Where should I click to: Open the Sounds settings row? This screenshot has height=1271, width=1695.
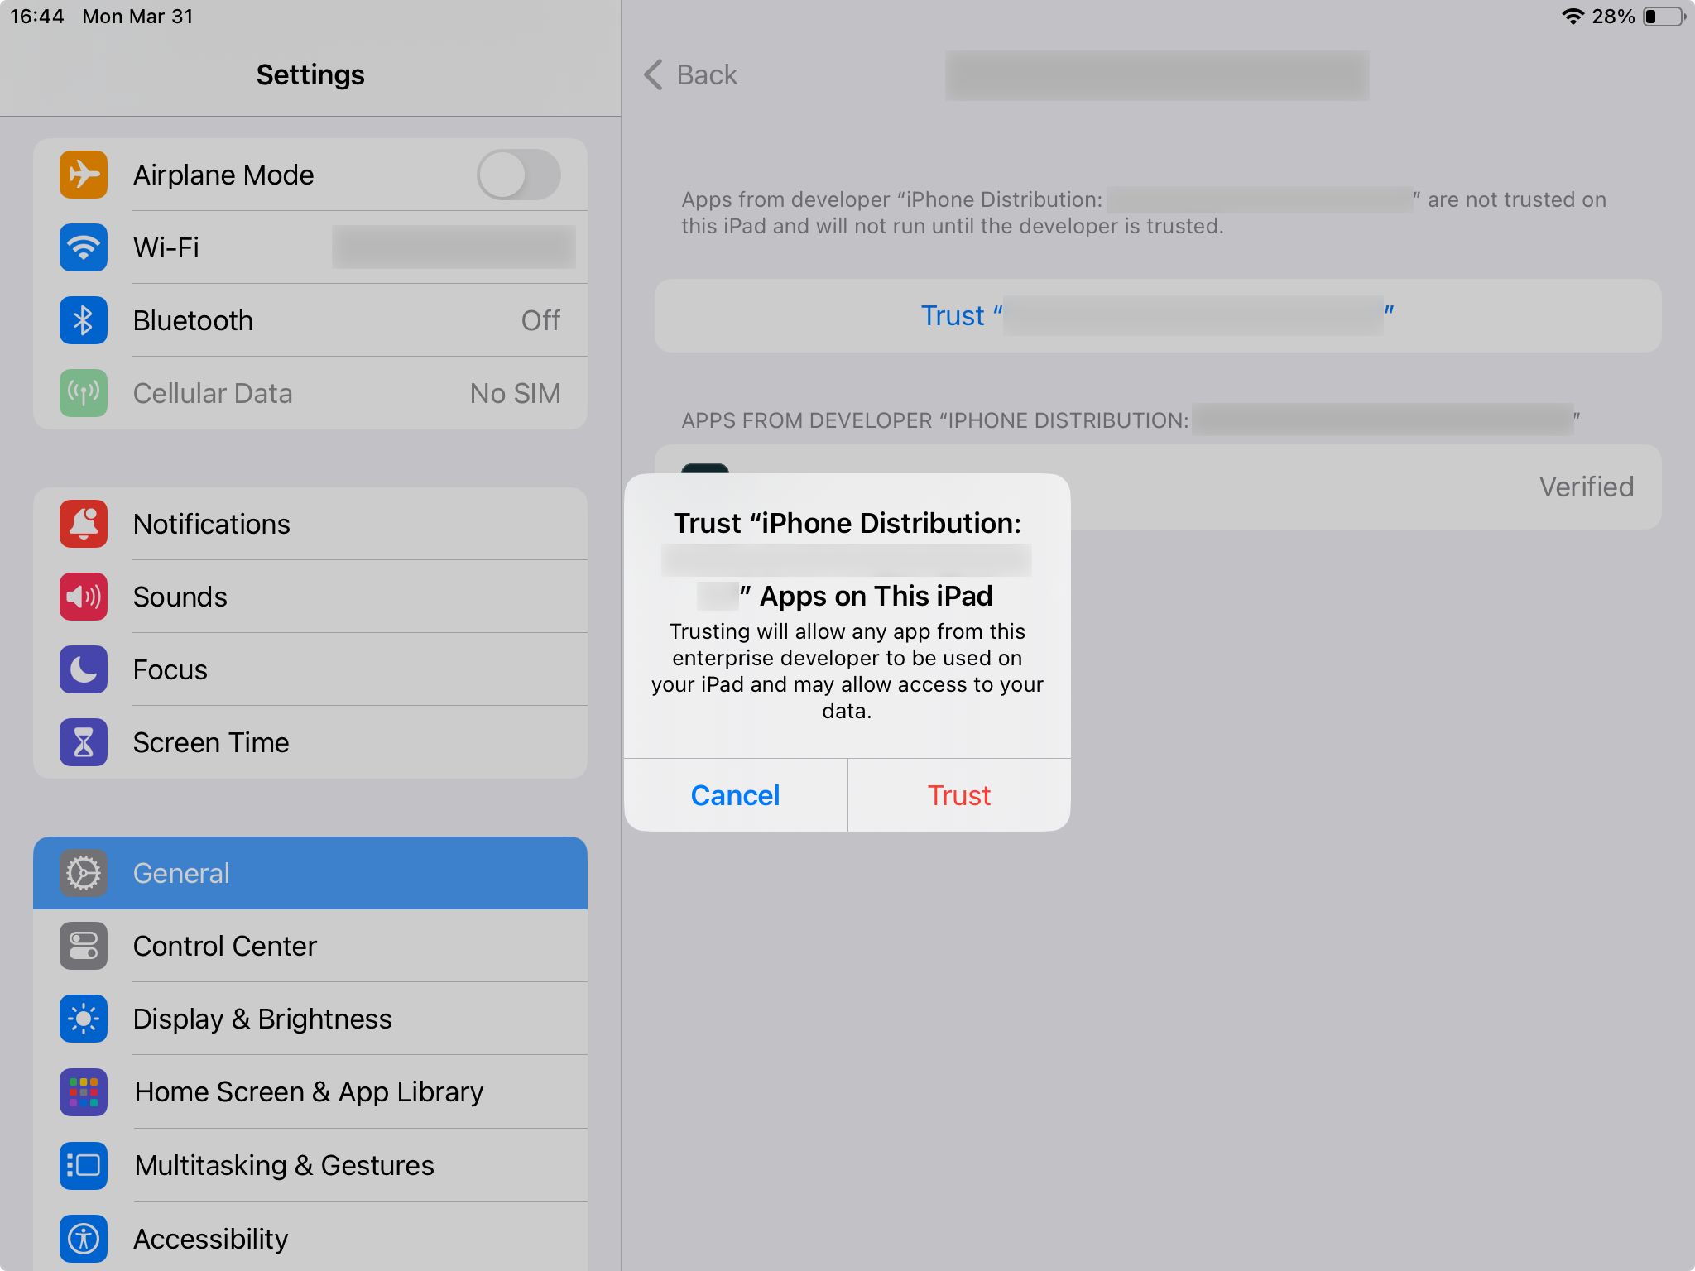310,597
